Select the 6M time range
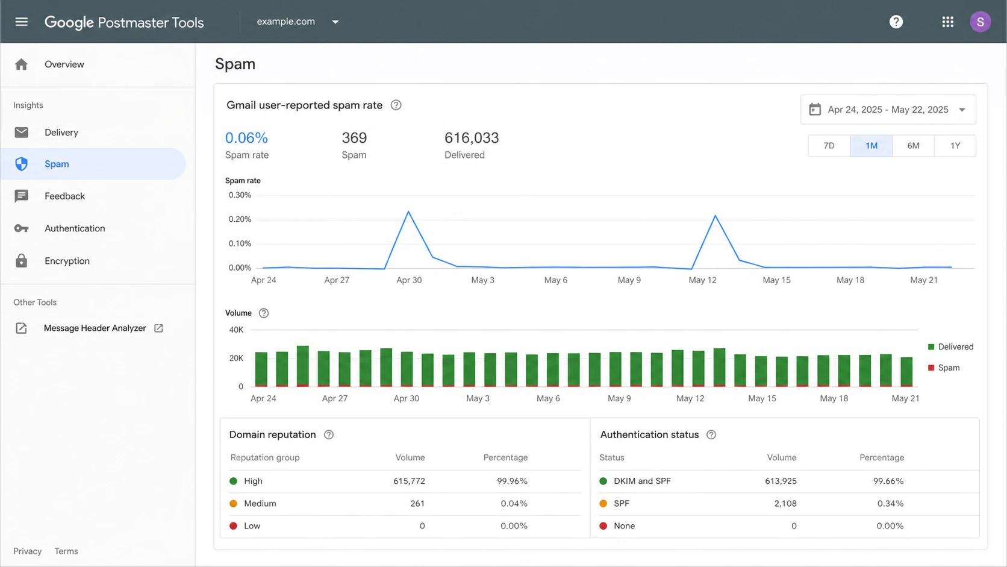Image resolution: width=1007 pixels, height=567 pixels. point(914,146)
